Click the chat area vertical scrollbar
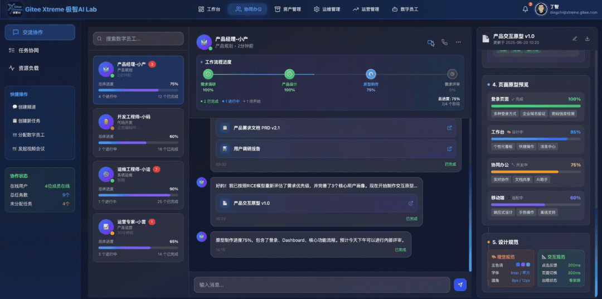Viewport: 602px width, 299px height. [470, 218]
